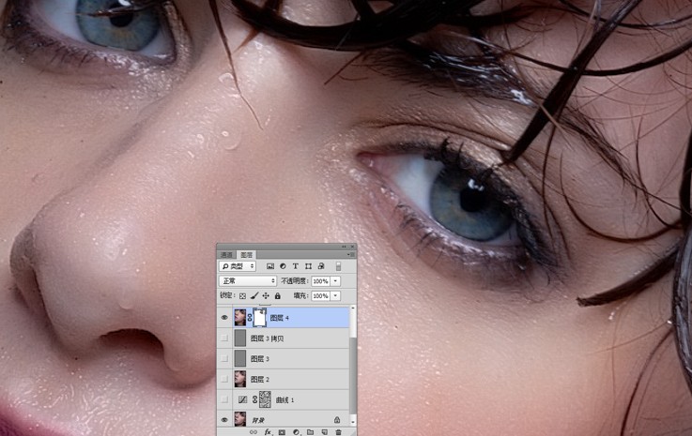Click the 曲线 1 curves adjustment icon
The height and width of the screenshot is (436, 692).
point(243,399)
